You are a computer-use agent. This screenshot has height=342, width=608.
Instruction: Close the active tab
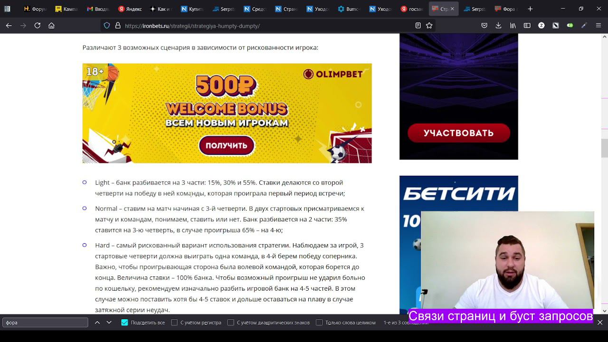[452, 9]
